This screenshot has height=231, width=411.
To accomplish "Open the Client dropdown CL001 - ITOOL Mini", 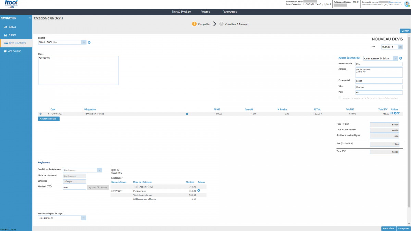I will 84,42.
